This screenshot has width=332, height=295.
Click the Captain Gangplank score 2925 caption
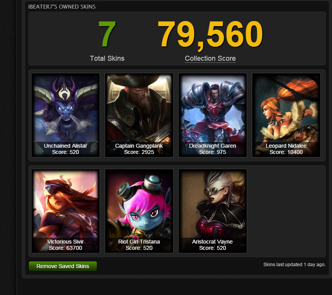[x=139, y=152]
